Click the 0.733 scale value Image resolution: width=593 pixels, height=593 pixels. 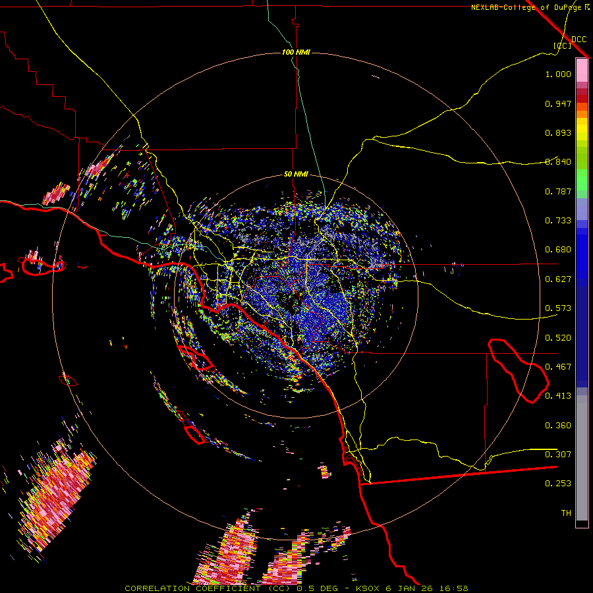pyautogui.click(x=558, y=221)
